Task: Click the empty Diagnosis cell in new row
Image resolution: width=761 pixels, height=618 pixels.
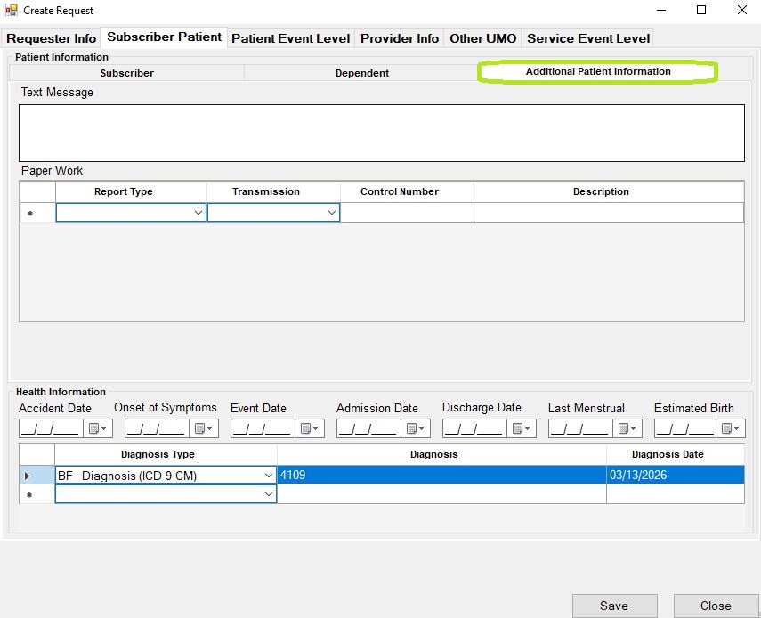Action: tap(441, 494)
